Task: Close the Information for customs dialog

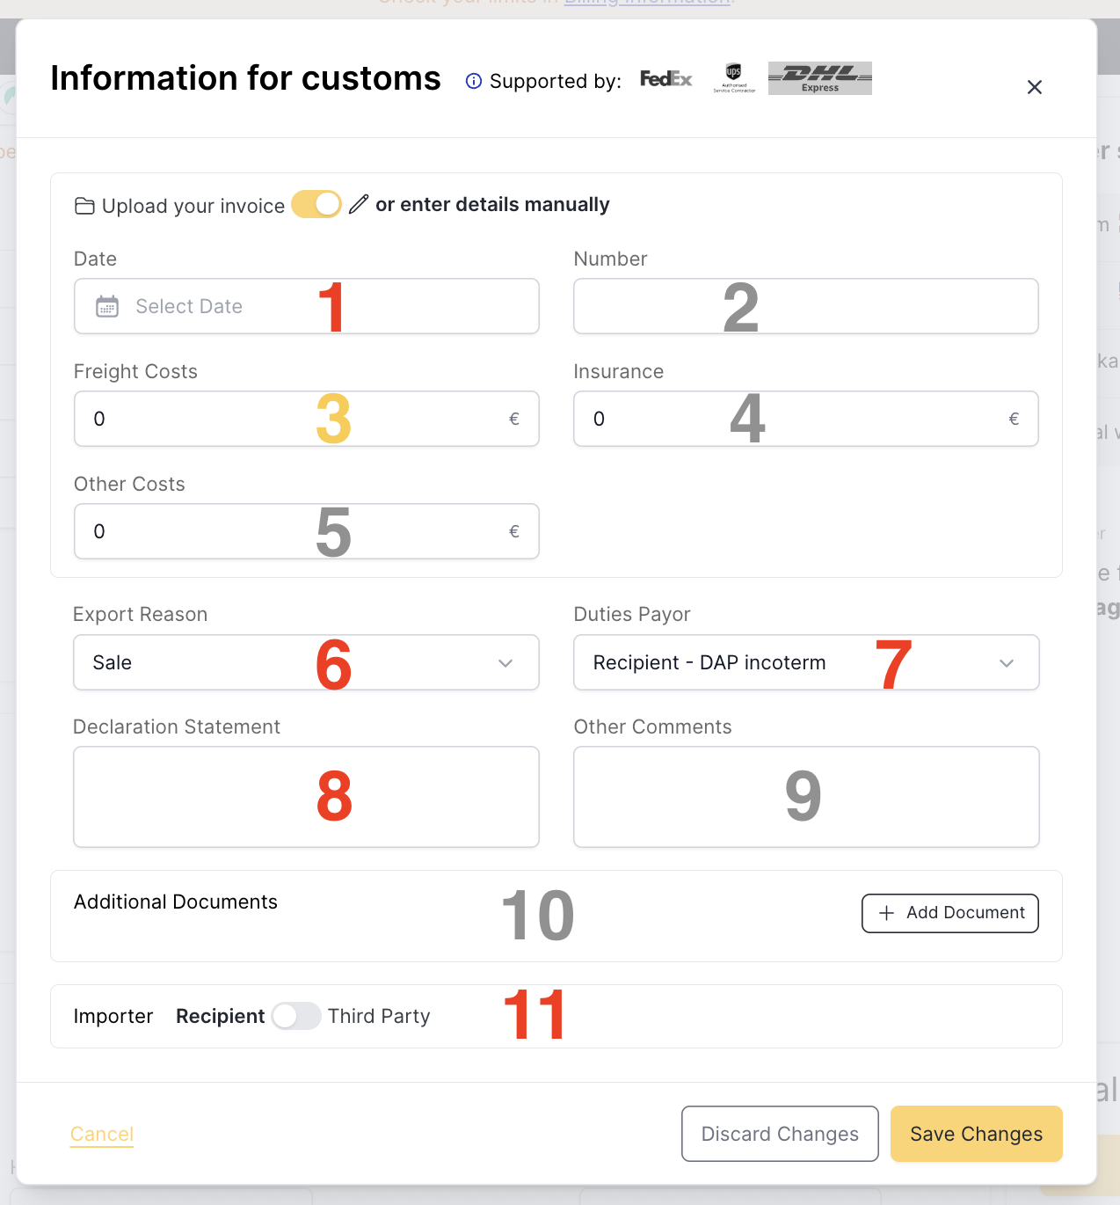Action: 1035,87
